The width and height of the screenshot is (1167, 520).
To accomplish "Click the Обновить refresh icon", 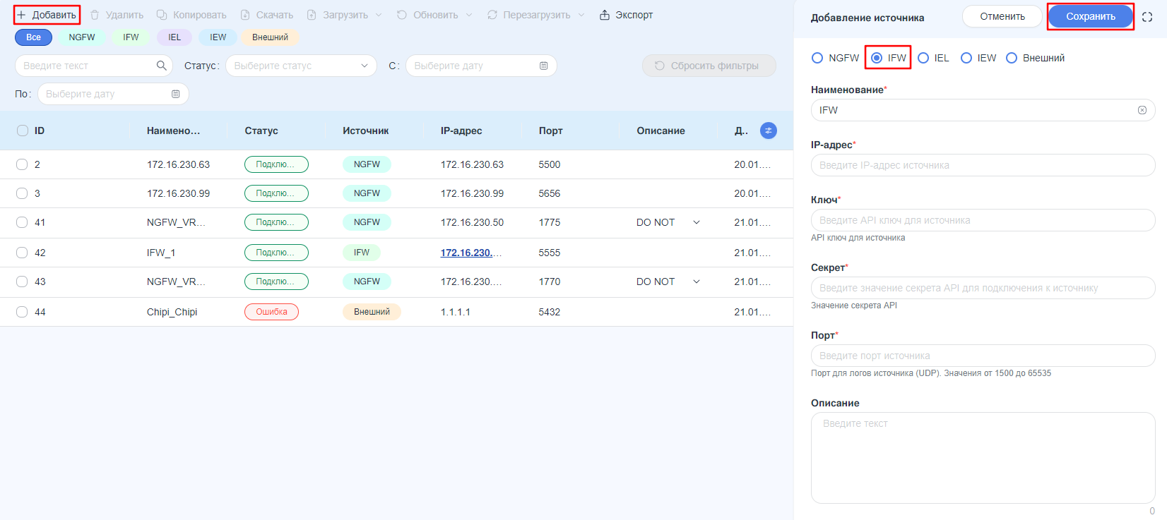I will click(402, 15).
